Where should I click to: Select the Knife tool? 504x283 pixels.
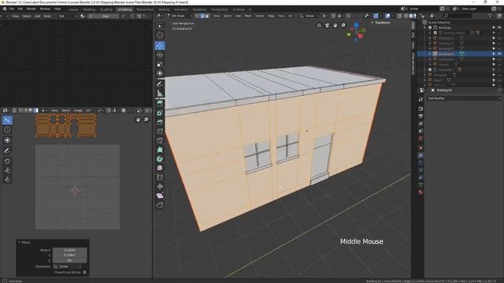point(160,141)
